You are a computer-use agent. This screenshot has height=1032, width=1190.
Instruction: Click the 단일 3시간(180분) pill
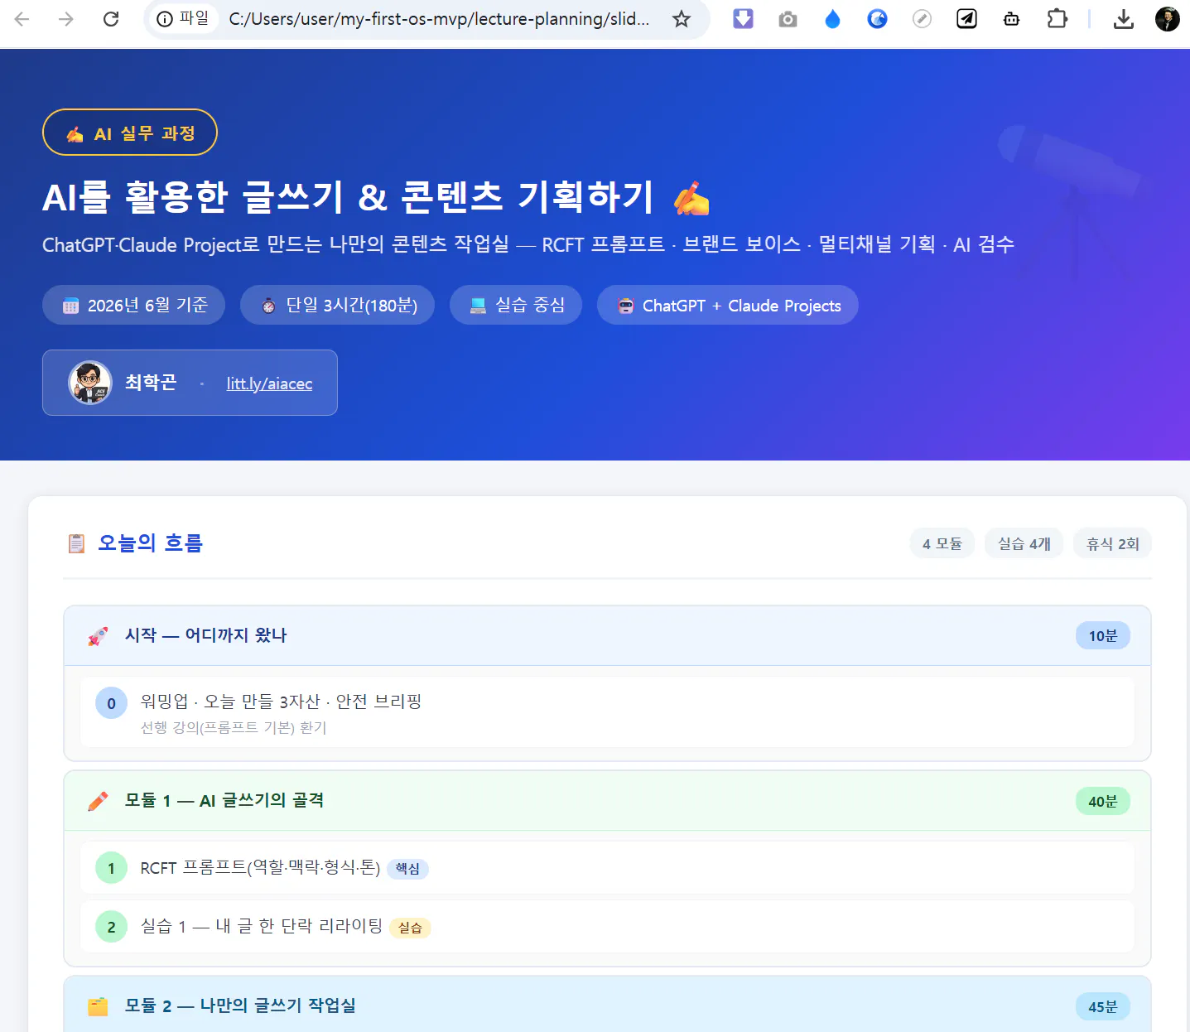337,305
